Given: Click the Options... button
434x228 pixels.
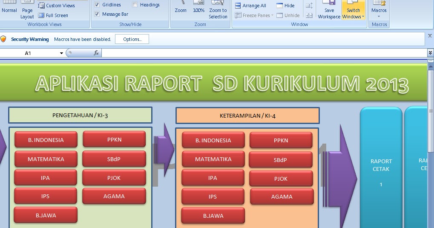Looking at the screenshot, I should [x=132, y=39].
